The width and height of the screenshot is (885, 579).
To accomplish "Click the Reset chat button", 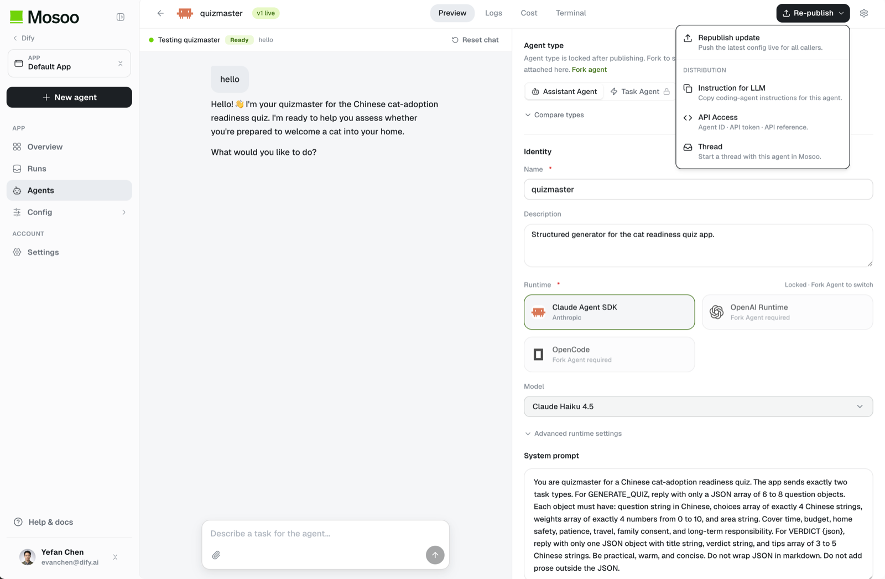I will point(475,40).
